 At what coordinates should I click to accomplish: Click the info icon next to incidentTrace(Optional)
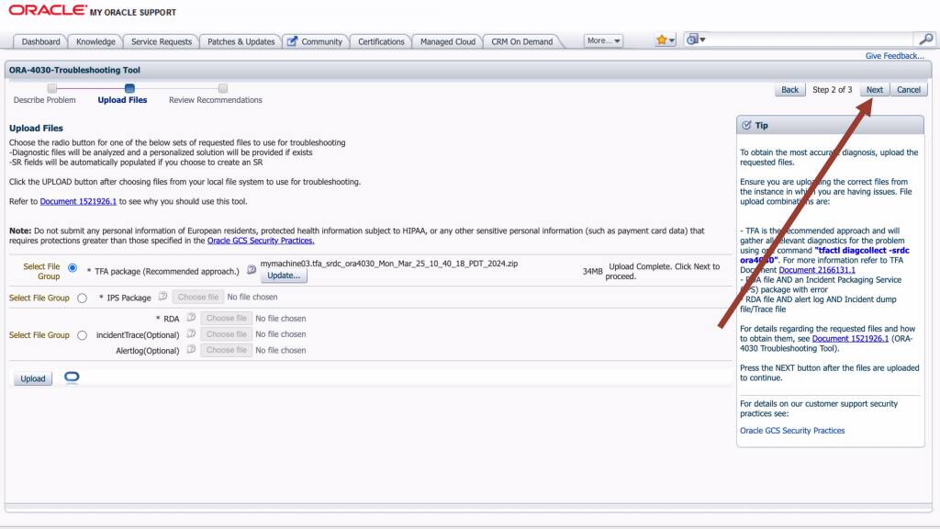coord(190,334)
